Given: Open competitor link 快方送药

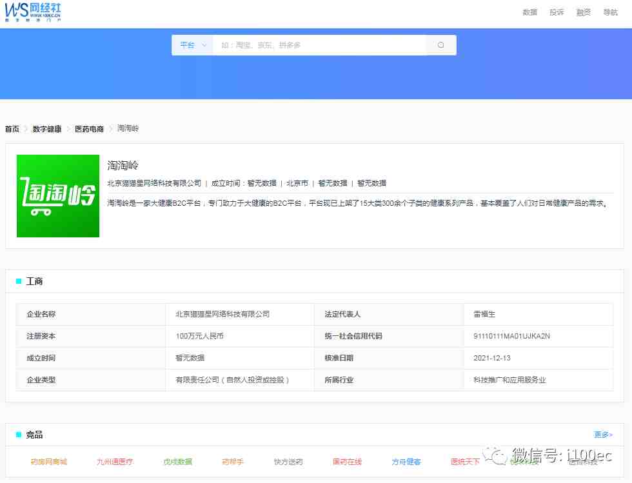Looking at the screenshot, I should [x=288, y=462].
